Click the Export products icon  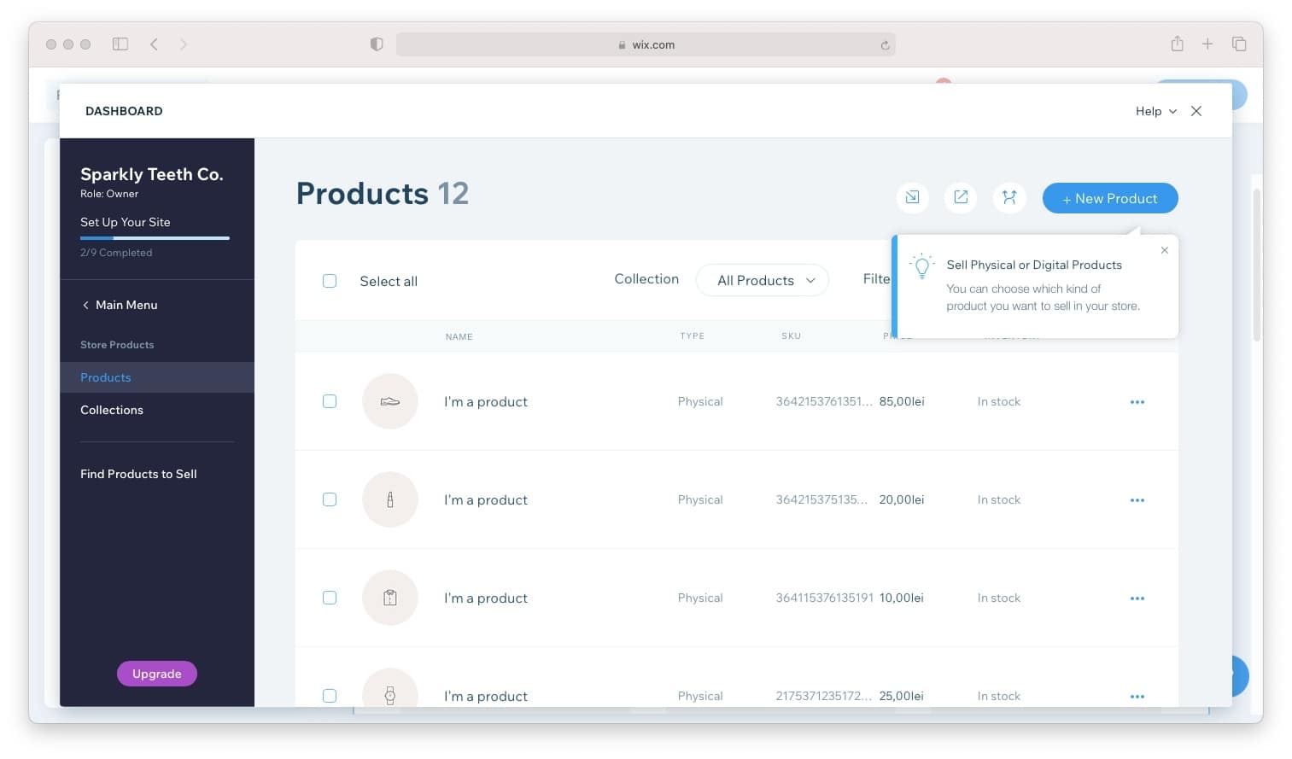click(x=961, y=197)
